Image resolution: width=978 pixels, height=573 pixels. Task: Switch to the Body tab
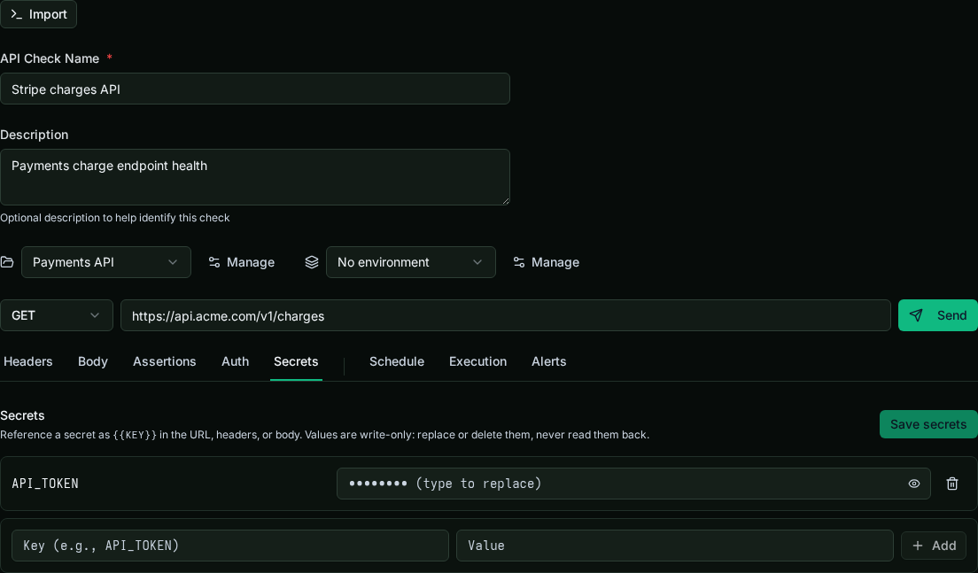coord(93,361)
